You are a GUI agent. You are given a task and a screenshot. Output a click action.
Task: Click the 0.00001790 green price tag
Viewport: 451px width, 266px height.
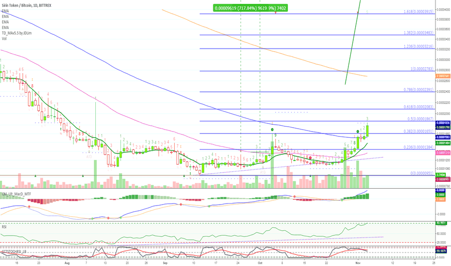(443, 127)
